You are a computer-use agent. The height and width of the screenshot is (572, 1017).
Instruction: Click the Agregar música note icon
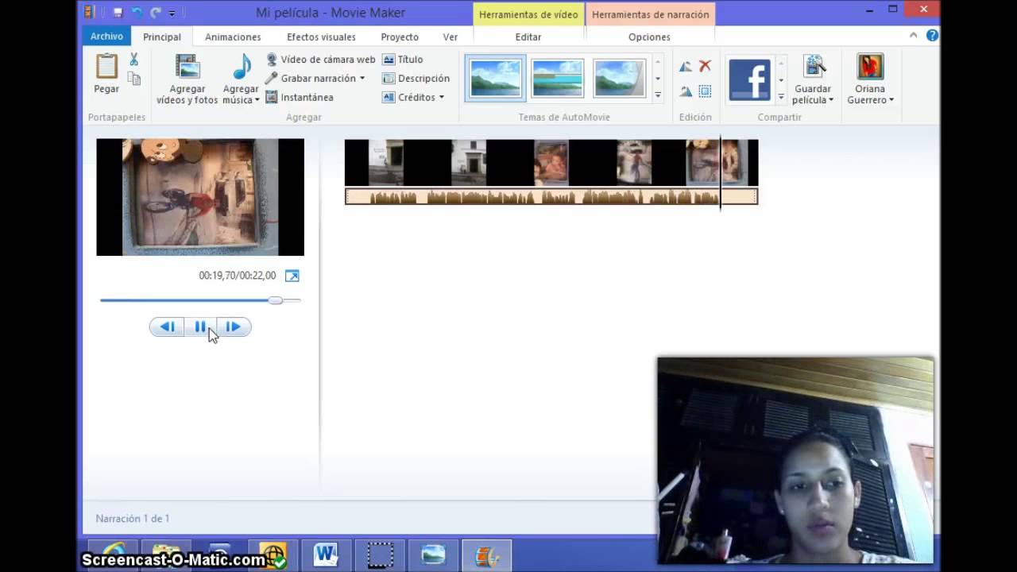coord(242,68)
